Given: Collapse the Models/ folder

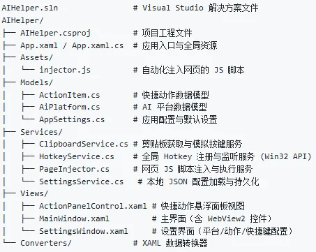Looking at the screenshot, I should click(37, 82).
